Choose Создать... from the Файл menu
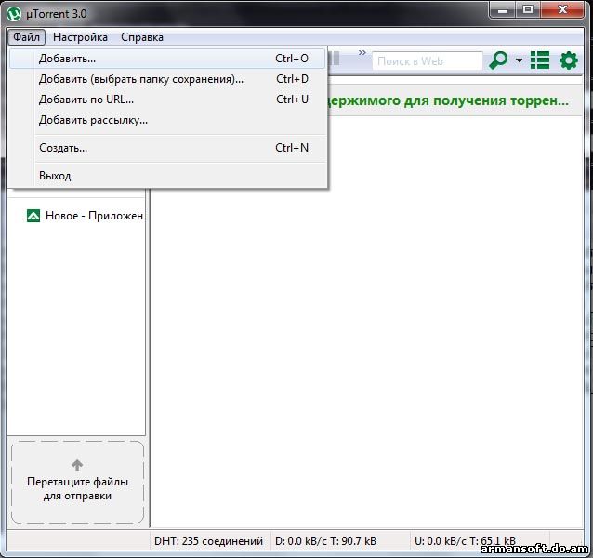The height and width of the screenshot is (558, 593). click(x=166, y=148)
